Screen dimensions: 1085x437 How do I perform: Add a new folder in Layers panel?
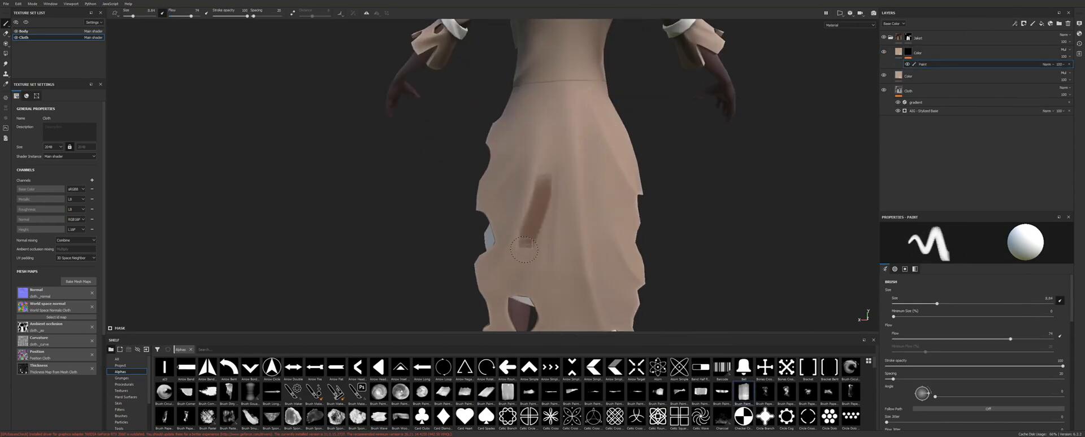point(1059,24)
